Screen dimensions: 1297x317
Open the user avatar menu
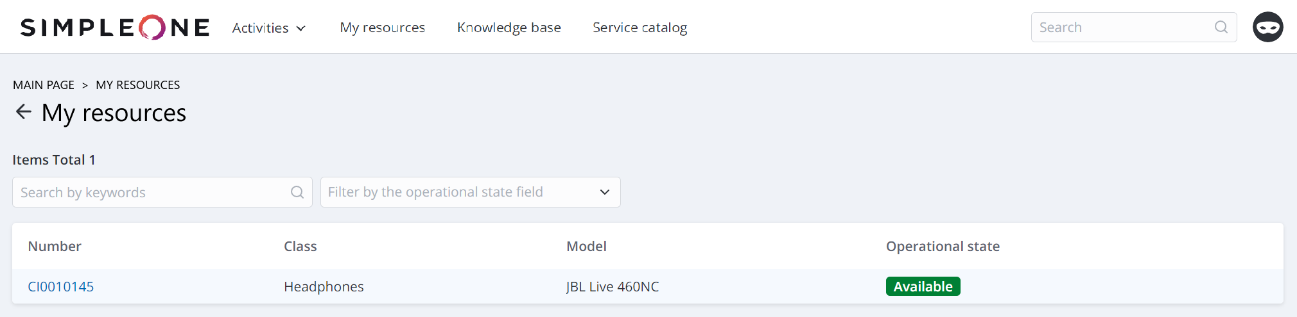point(1267,28)
